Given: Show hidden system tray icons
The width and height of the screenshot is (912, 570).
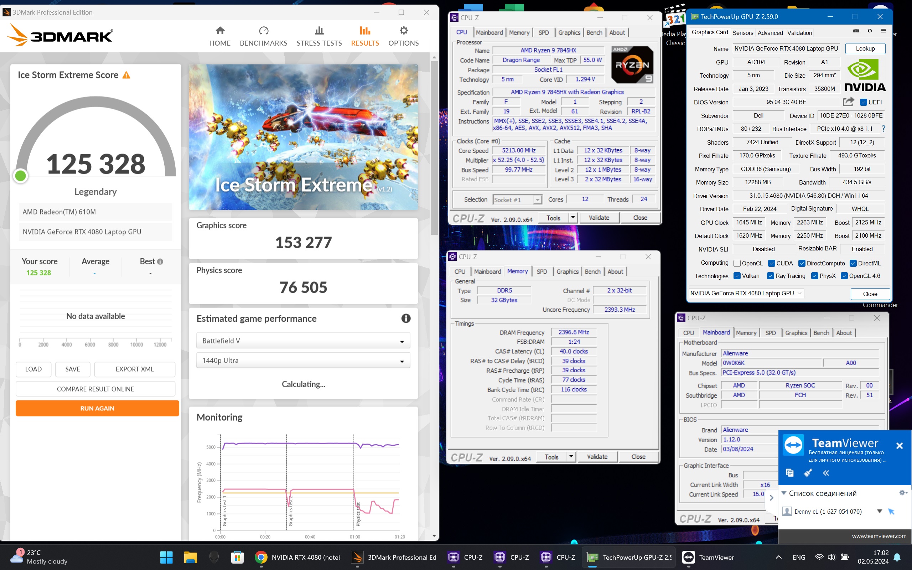Looking at the screenshot, I should (778, 557).
